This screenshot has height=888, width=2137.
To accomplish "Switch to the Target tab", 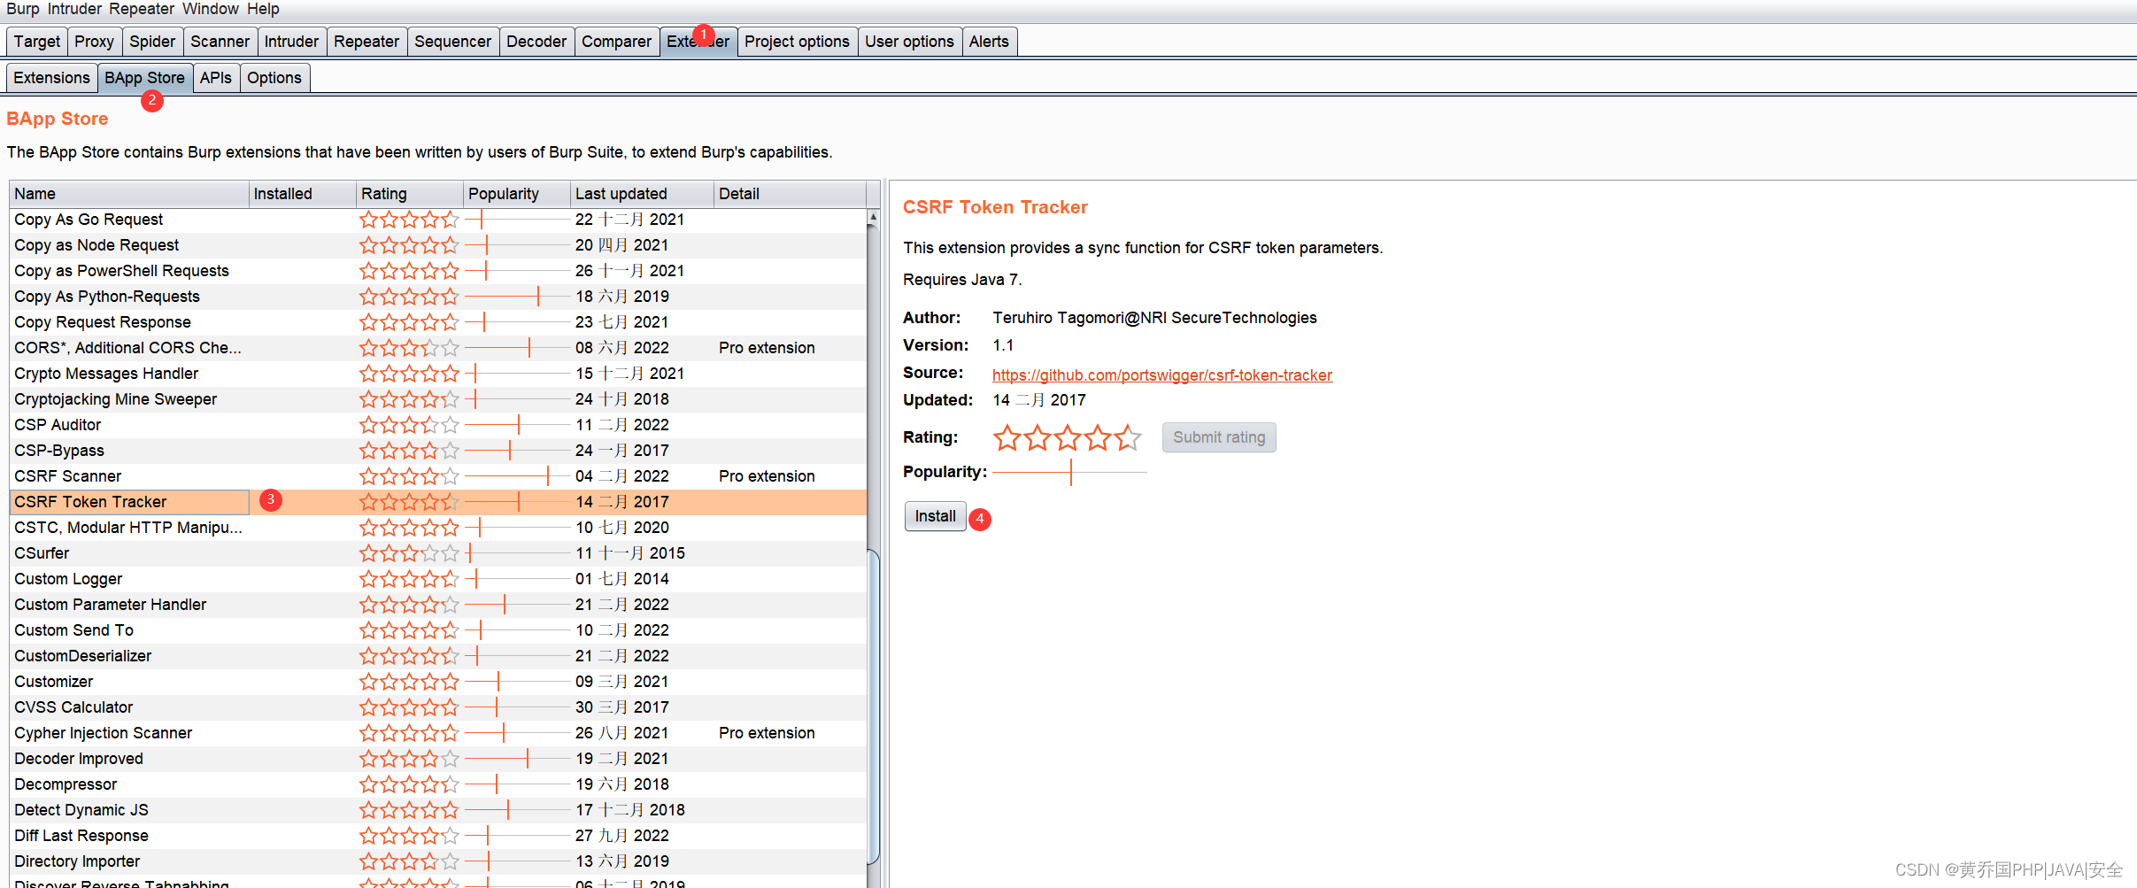I will [37, 42].
